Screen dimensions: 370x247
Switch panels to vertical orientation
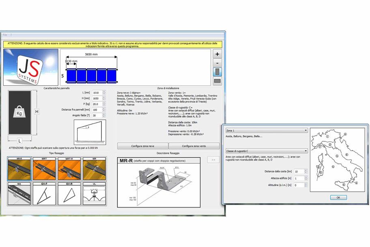coord(217,72)
